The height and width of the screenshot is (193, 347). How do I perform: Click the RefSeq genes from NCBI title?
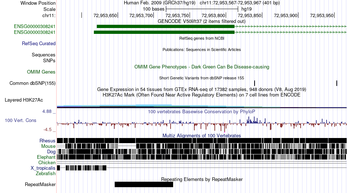click(202, 38)
